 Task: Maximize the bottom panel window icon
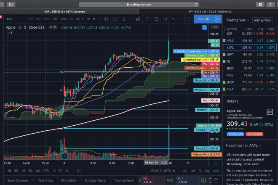point(216,180)
